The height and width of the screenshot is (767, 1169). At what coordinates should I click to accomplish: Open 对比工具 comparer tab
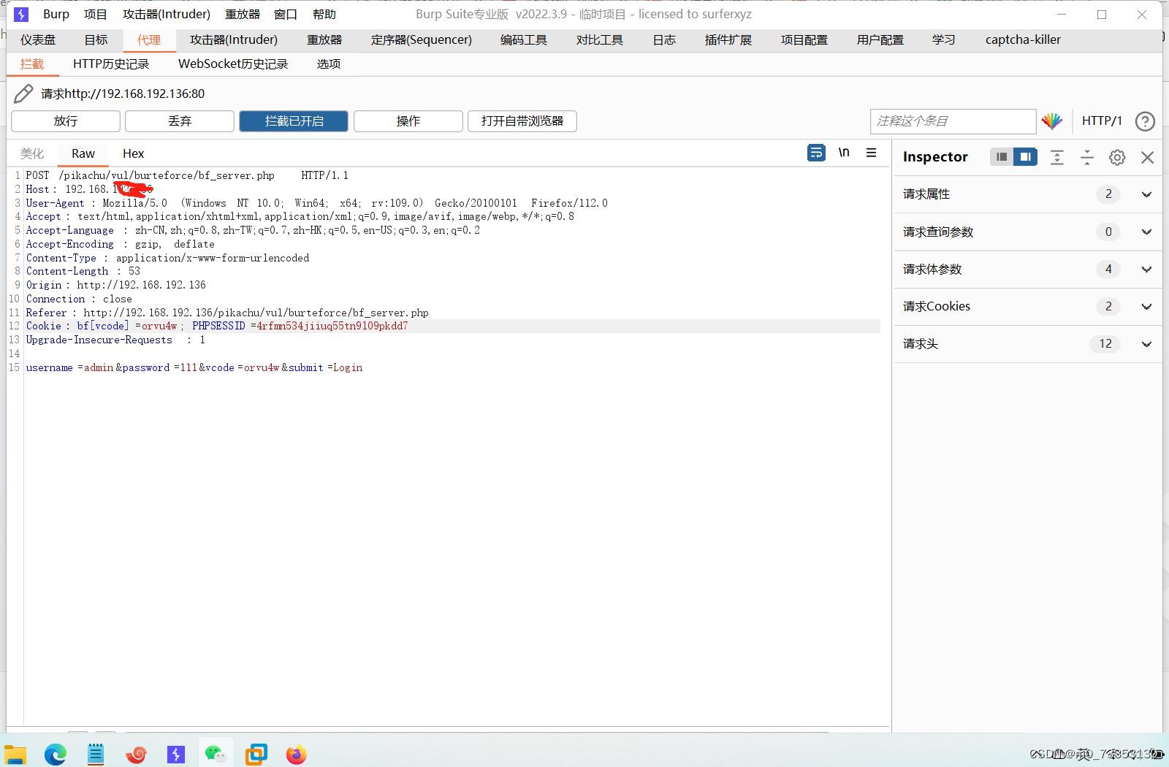pos(600,40)
